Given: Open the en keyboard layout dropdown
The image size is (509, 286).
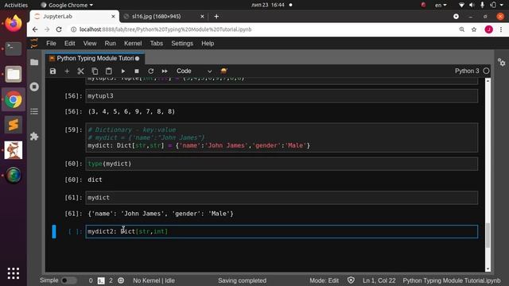Looking at the screenshot, I should [x=441, y=5].
